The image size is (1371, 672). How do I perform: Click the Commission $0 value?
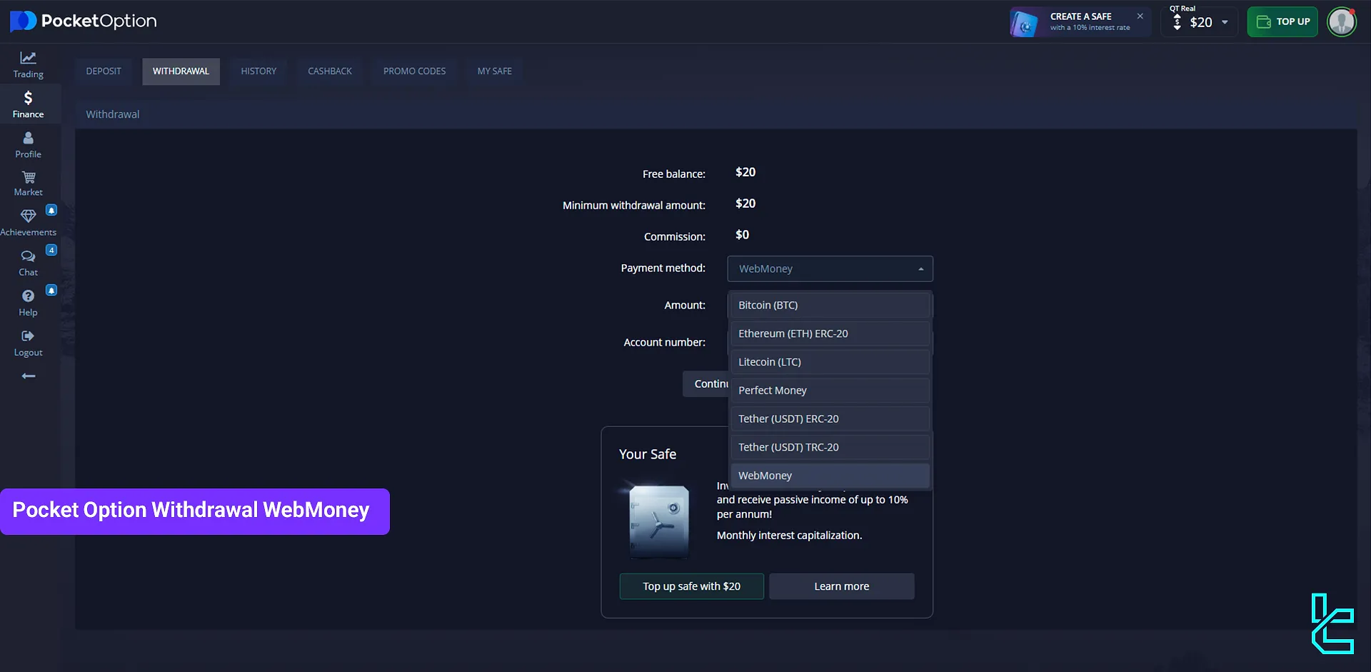[x=742, y=235]
